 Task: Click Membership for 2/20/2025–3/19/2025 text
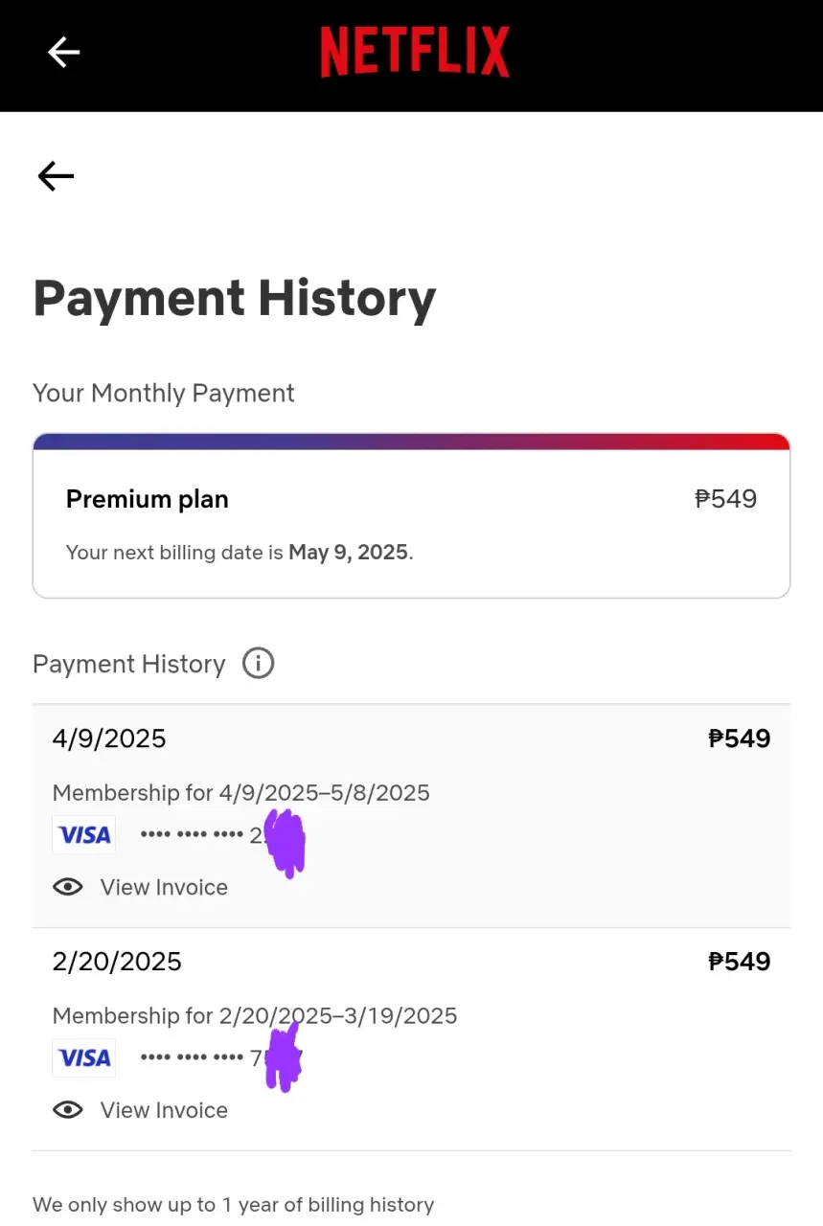254,1015
